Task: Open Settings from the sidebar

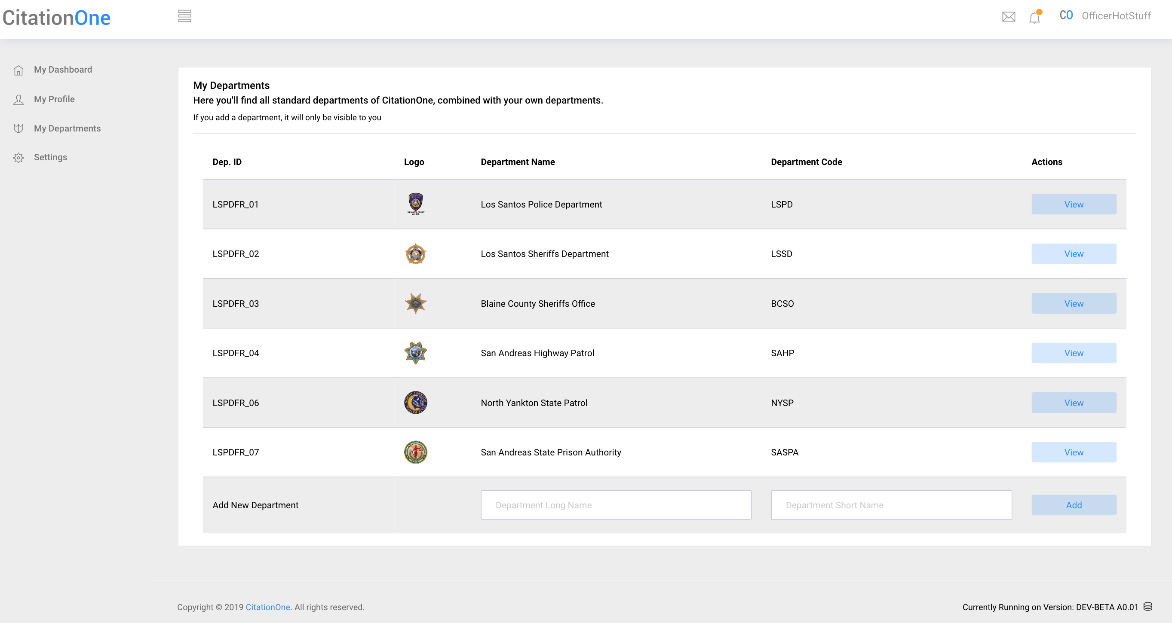Action: tap(50, 157)
